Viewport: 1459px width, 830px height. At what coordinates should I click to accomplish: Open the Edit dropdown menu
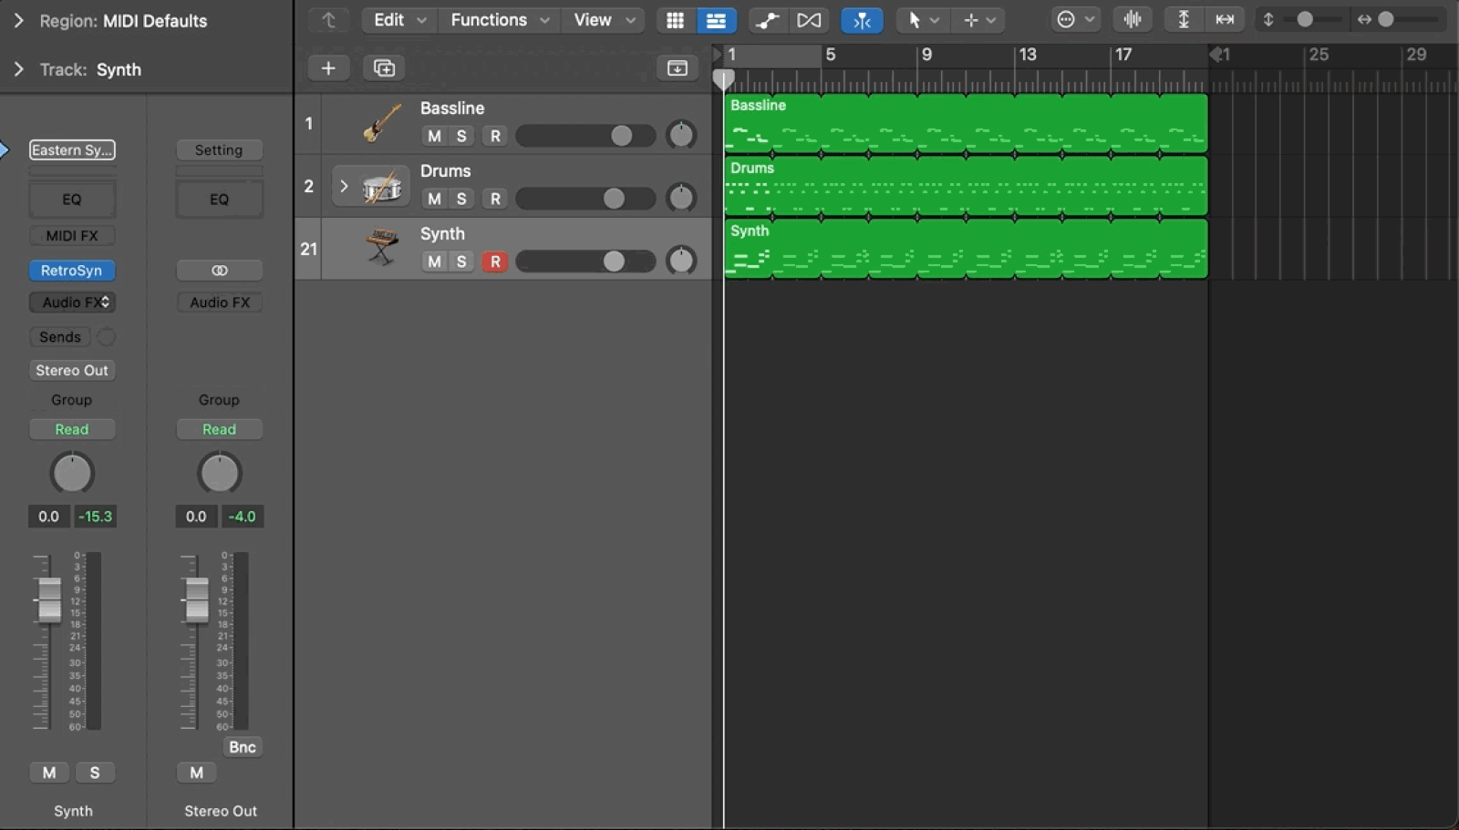click(399, 20)
